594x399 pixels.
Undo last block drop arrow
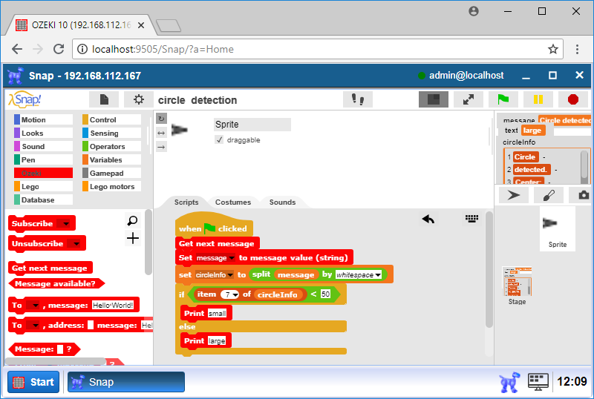(428, 219)
